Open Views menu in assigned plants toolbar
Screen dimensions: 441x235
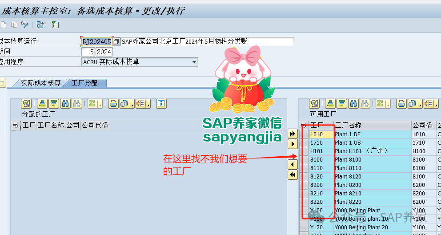click(127, 104)
